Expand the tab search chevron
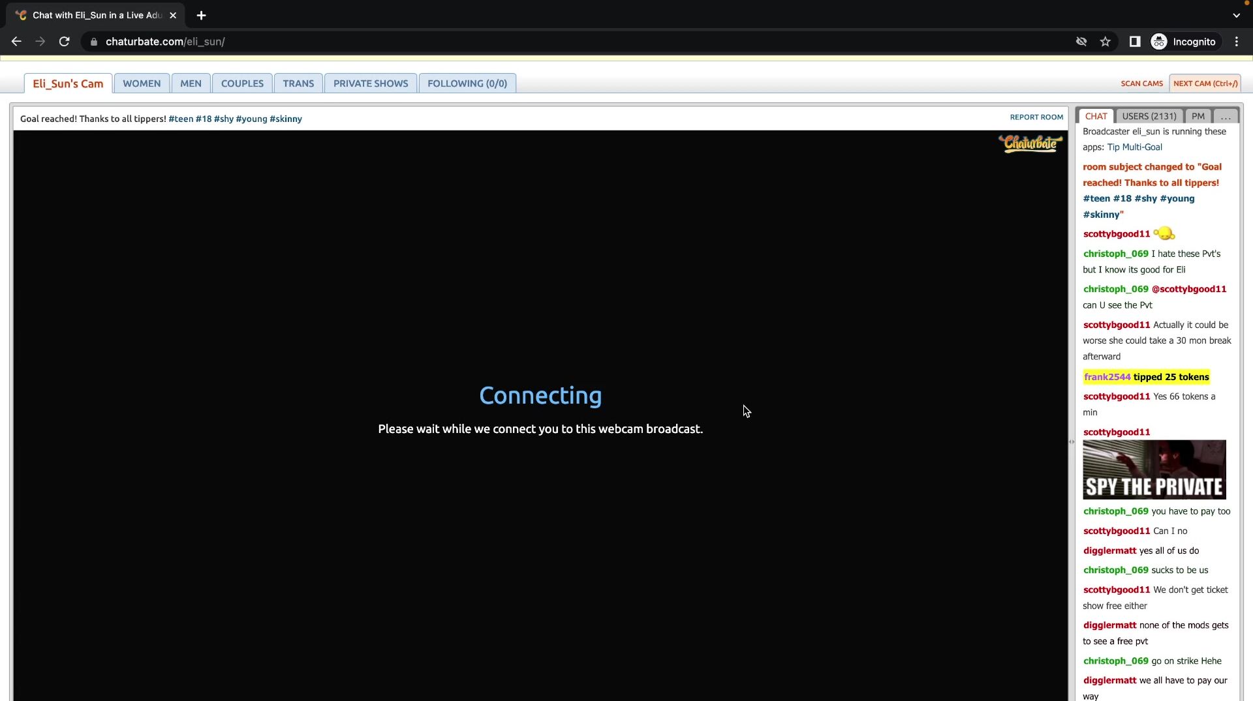This screenshot has height=701, width=1253. [x=1236, y=15]
